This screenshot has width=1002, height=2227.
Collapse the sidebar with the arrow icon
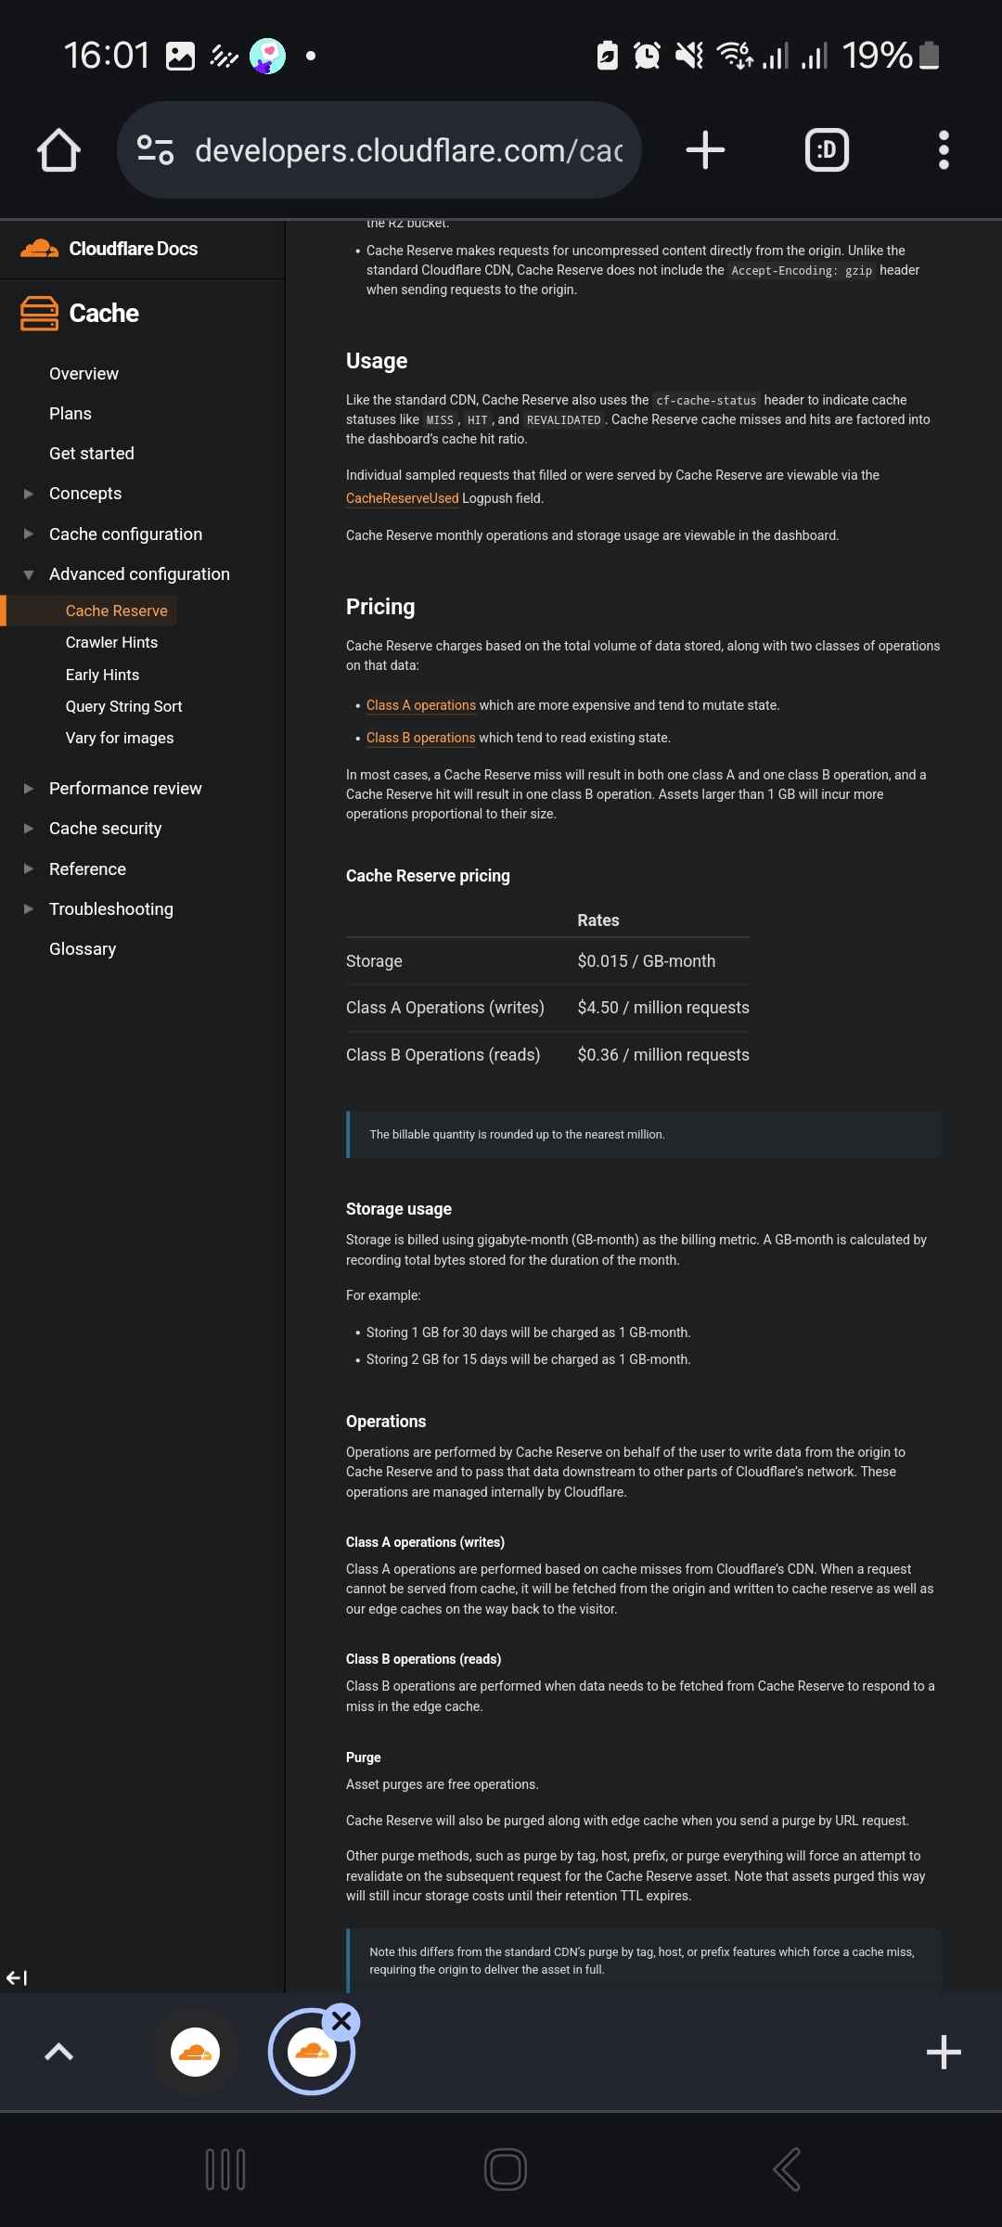click(x=17, y=1977)
